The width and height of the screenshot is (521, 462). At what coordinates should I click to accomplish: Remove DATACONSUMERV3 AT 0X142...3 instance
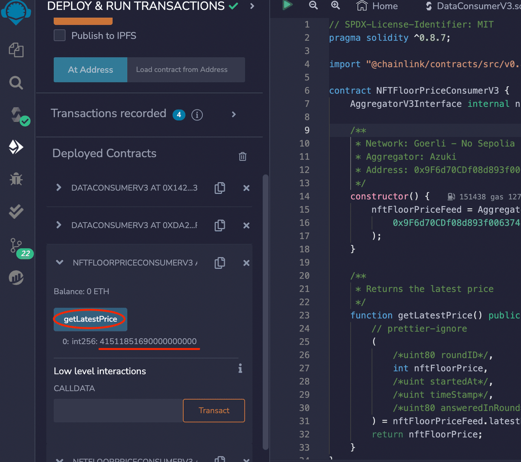click(x=246, y=188)
